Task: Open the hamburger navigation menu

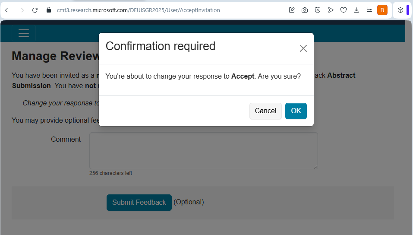Action: (x=24, y=33)
